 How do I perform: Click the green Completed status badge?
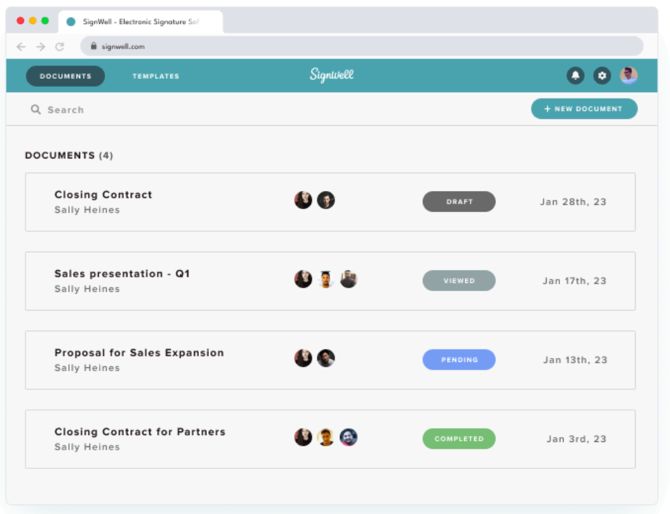(x=459, y=439)
